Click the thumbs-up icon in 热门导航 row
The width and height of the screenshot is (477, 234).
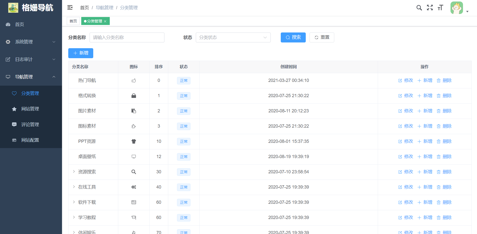[x=134, y=81]
